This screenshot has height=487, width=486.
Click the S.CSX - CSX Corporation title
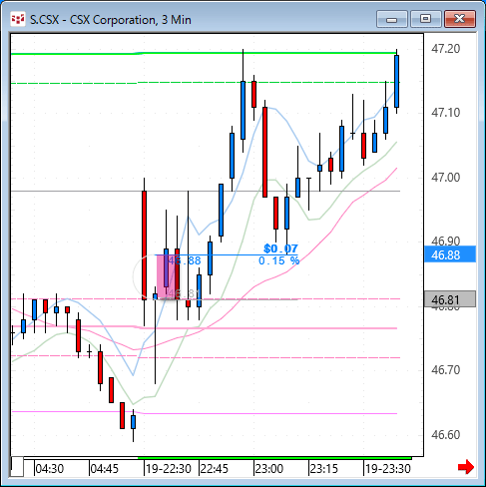point(111,20)
